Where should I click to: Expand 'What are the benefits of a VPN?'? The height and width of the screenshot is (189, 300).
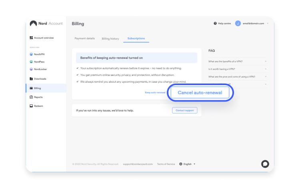(x=237, y=62)
